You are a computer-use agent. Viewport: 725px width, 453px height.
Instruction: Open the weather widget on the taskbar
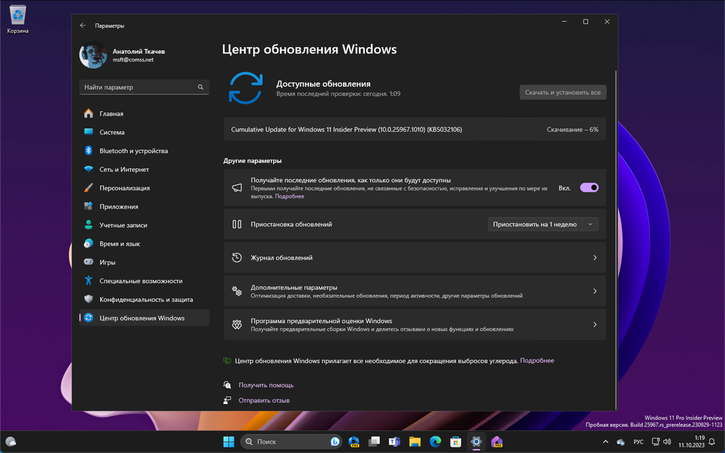[11, 441]
